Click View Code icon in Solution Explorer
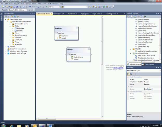The height and width of the screenshot is (127, 162). tap(139, 16)
